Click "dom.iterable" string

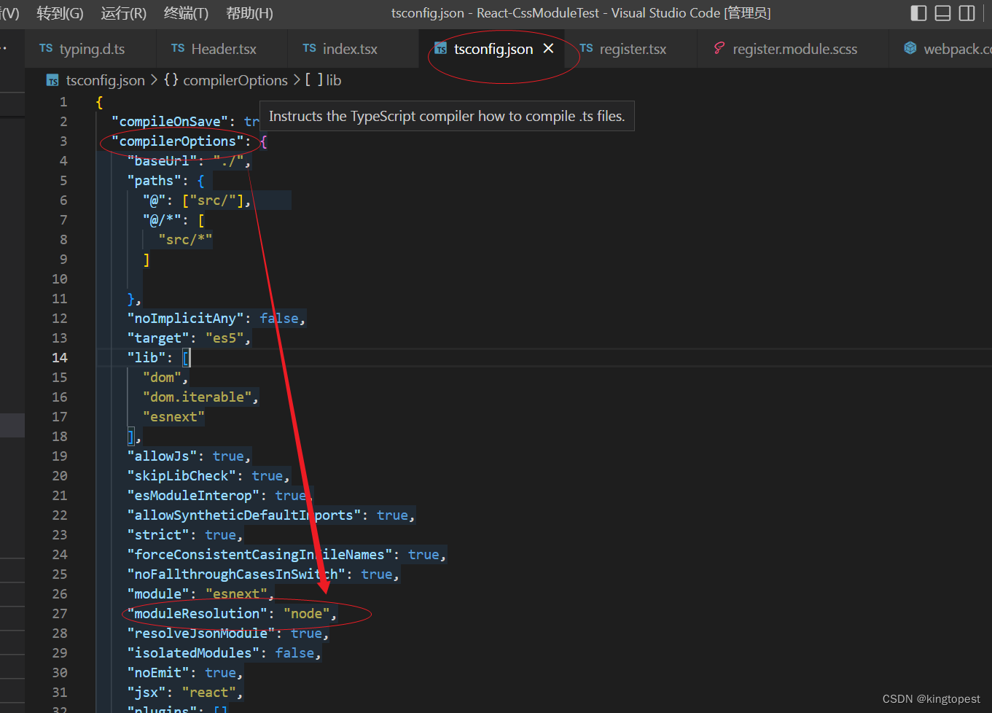pyautogui.click(x=198, y=397)
